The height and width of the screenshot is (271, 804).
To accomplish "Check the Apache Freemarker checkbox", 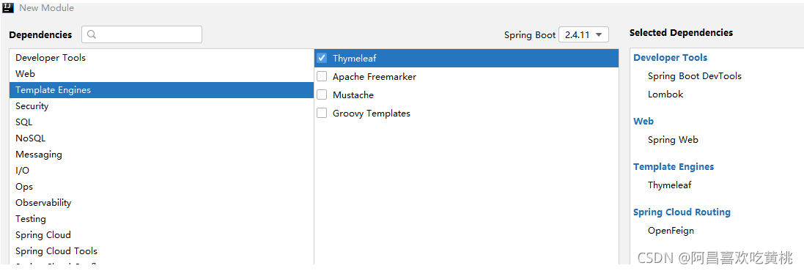I will tap(322, 76).
